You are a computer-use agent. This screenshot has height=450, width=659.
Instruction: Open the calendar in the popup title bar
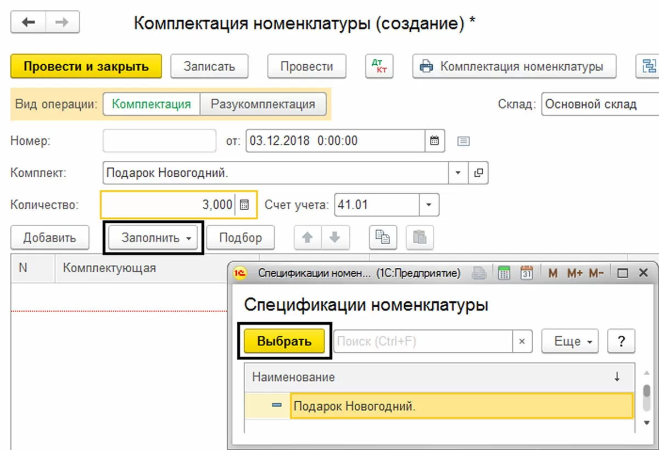coord(527,272)
